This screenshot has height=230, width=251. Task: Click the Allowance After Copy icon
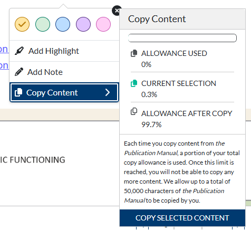pyautogui.click(x=134, y=111)
